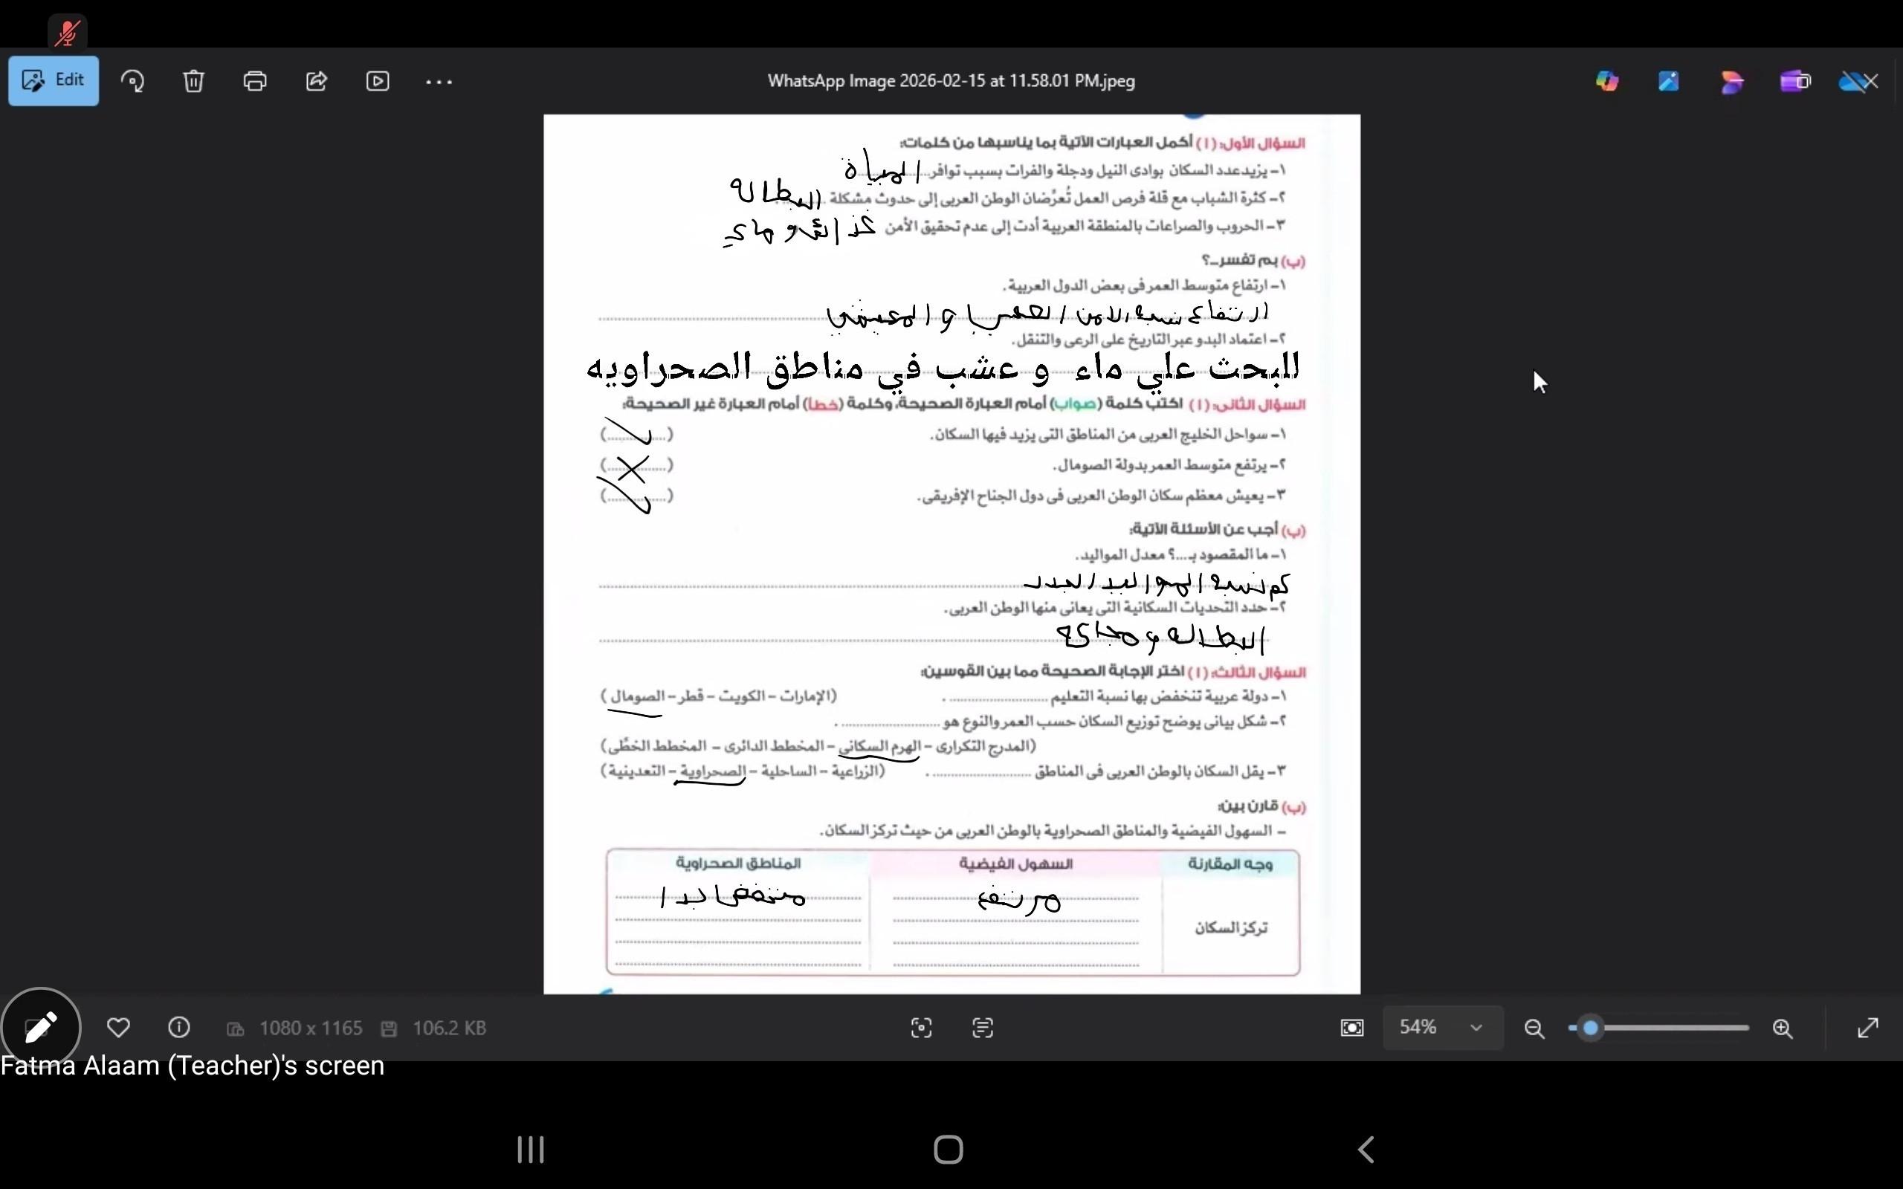Viewport: 1903px width, 1189px height.
Task: Rotate the image using rotate icon
Action: (x=132, y=81)
